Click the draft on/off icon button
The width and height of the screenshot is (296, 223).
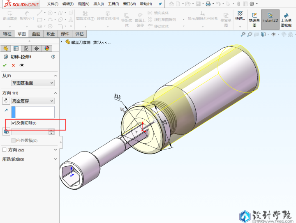pyautogui.click(x=6, y=132)
